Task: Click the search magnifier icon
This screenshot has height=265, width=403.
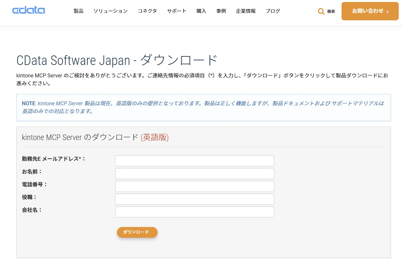Action: click(321, 11)
